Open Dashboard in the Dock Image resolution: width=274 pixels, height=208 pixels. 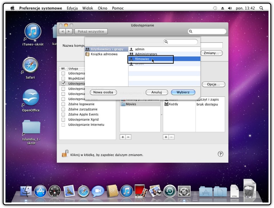point(55,191)
